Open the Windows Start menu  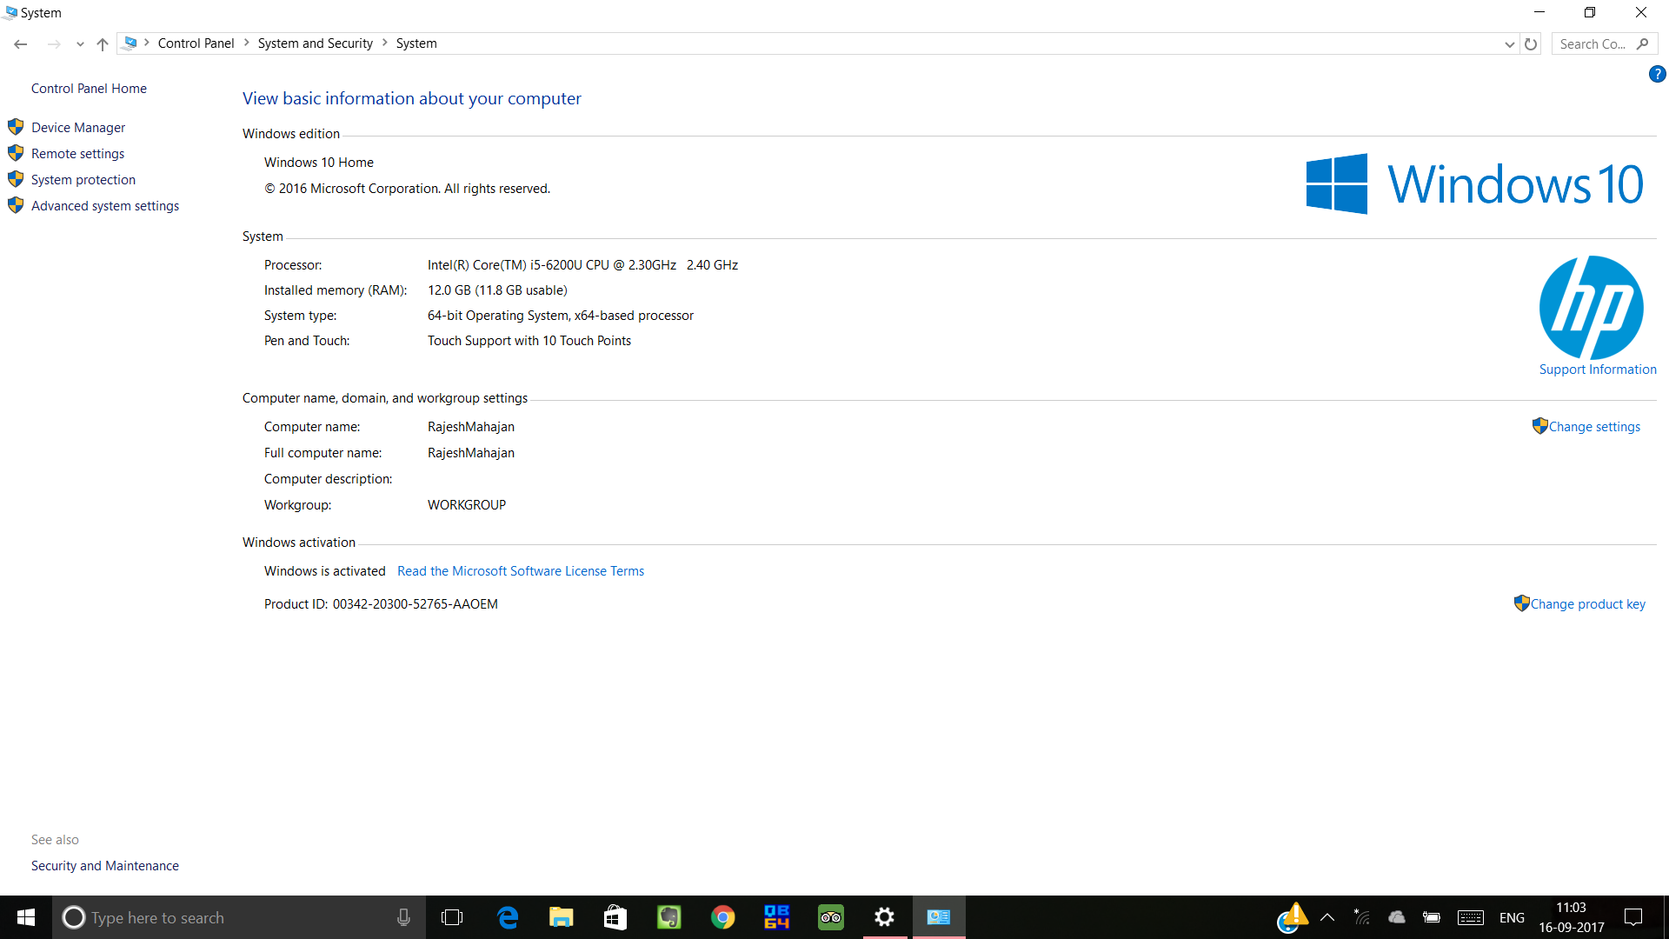[26, 917]
